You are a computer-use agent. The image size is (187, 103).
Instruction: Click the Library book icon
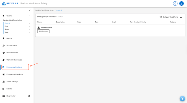3,89
